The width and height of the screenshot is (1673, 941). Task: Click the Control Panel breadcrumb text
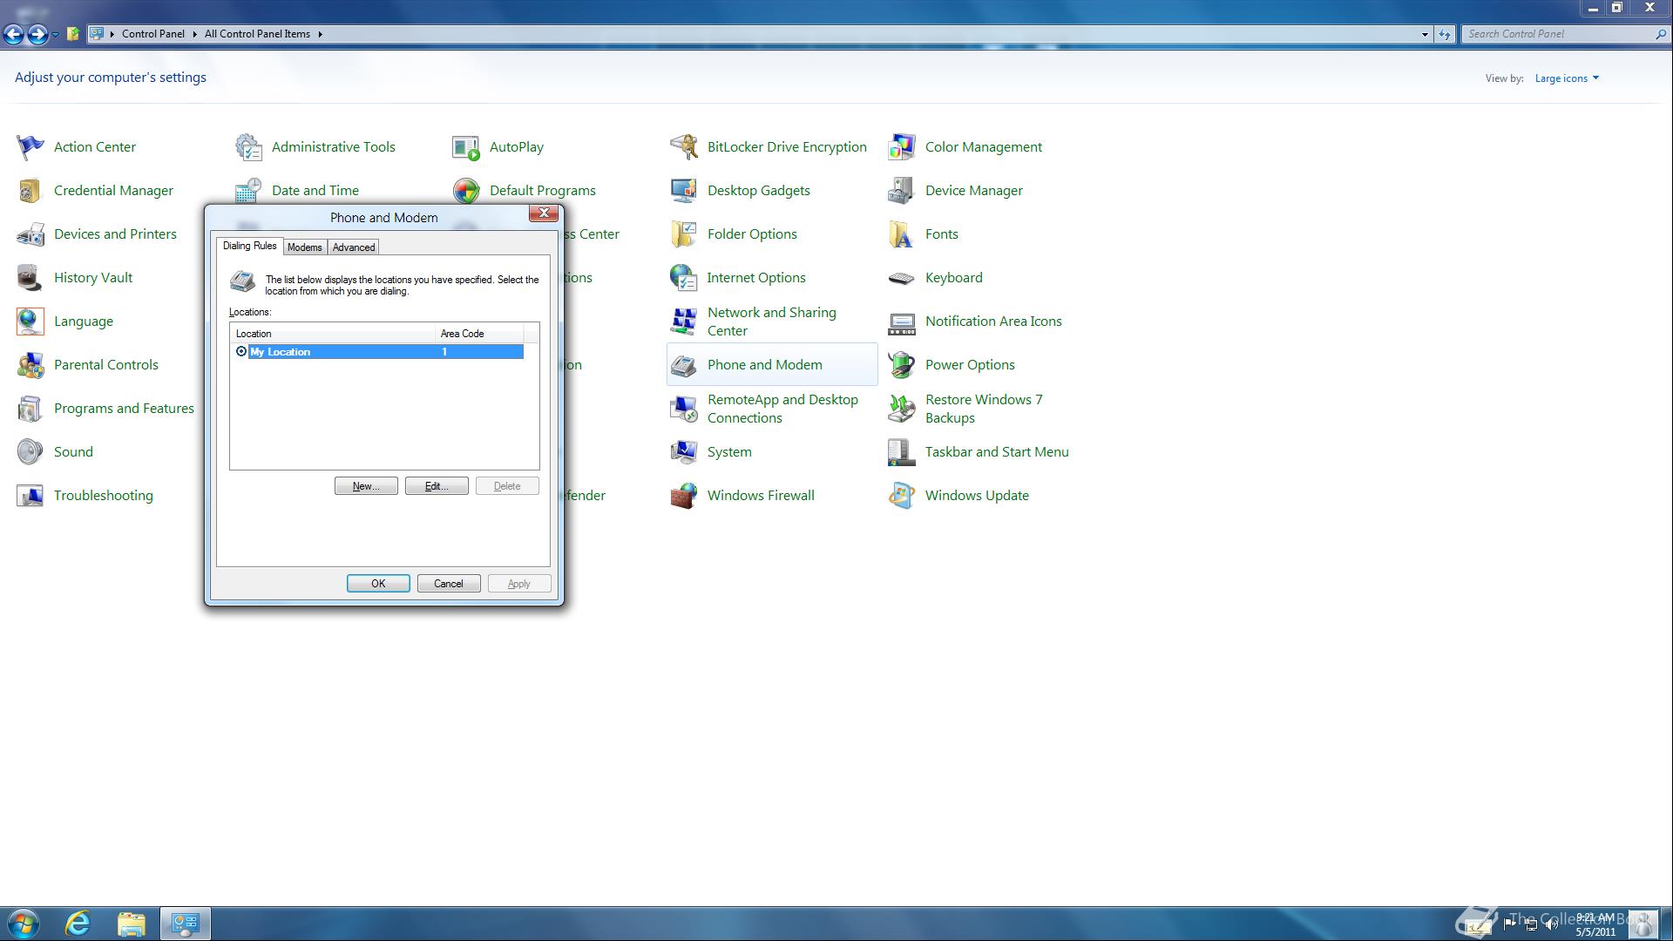click(x=153, y=34)
